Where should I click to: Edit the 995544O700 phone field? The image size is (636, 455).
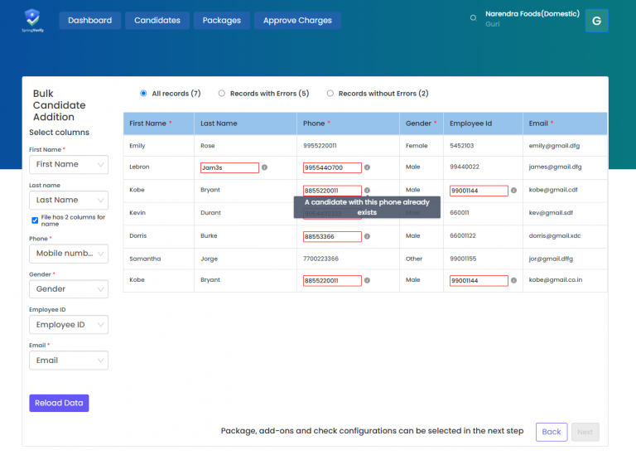[332, 167]
